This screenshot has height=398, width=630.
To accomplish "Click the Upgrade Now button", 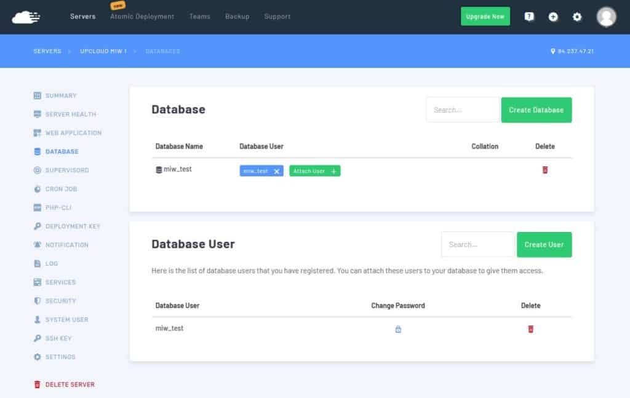I will 485,17.
